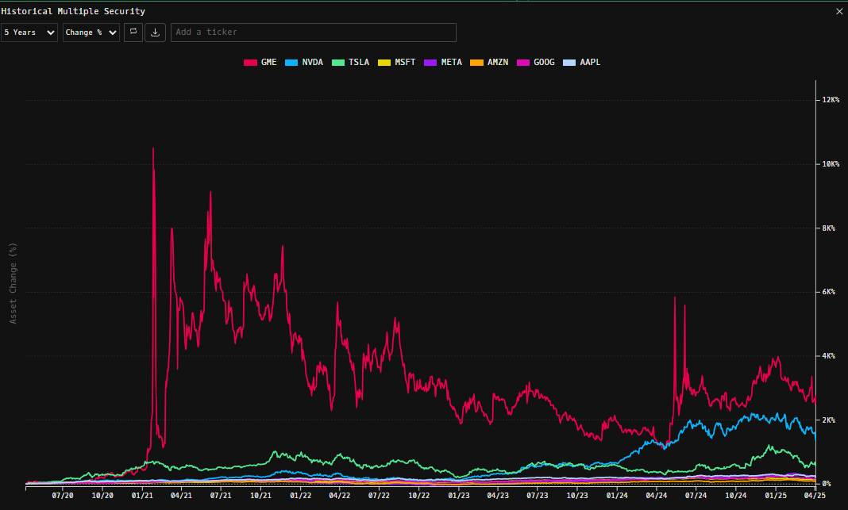This screenshot has height=510, width=848.
Task: Click the download chart data icon
Action: point(155,33)
